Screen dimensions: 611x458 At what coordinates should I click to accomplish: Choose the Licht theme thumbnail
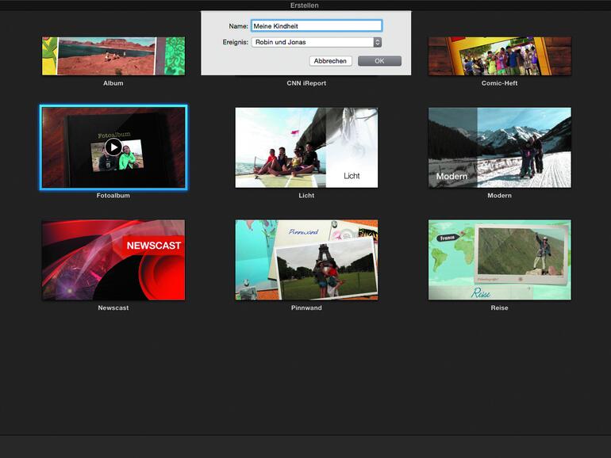(x=306, y=147)
